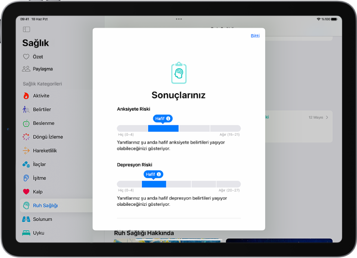Open the Solunum lungs icon

coord(26,219)
